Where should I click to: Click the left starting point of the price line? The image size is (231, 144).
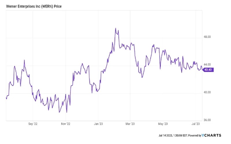pyautogui.click(x=6, y=97)
